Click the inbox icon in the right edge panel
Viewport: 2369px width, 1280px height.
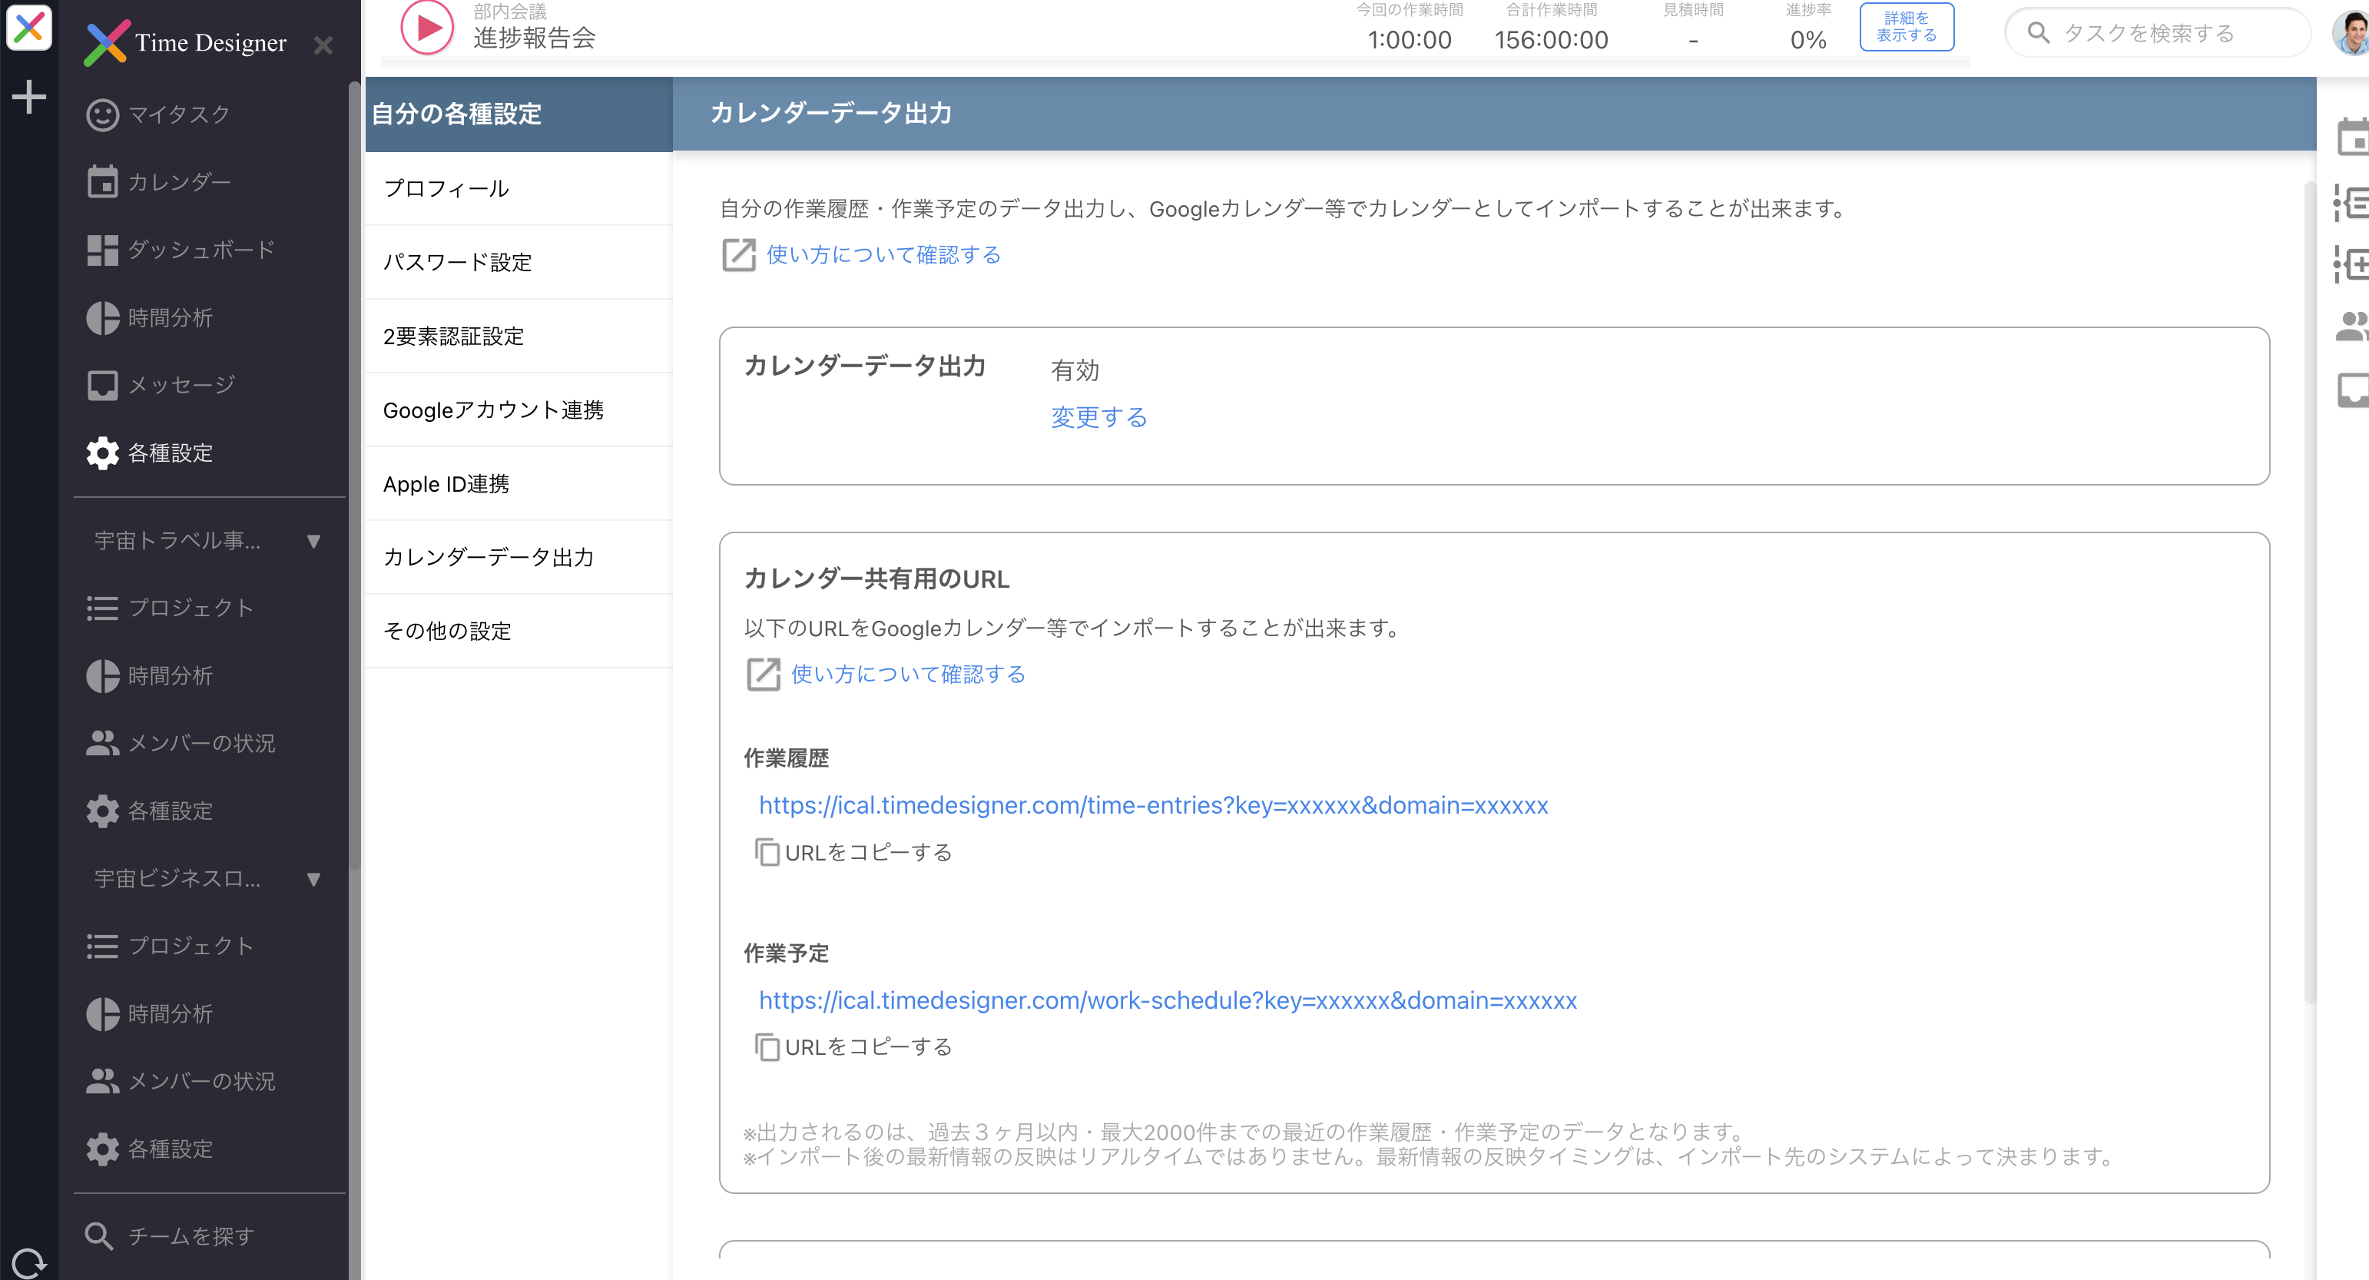(2352, 390)
